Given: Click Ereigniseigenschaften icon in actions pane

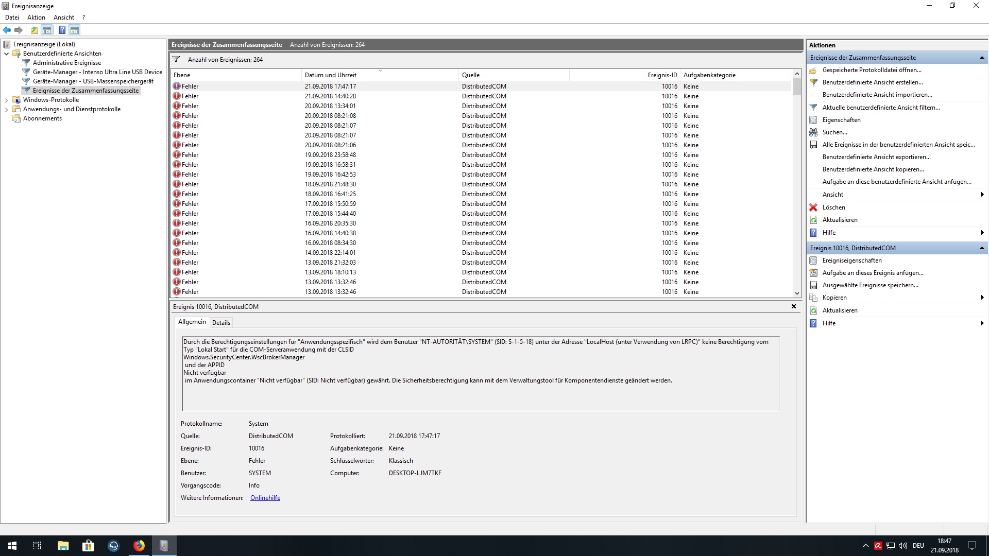Looking at the screenshot, I should pyautogui.click(x=813, y=260).
